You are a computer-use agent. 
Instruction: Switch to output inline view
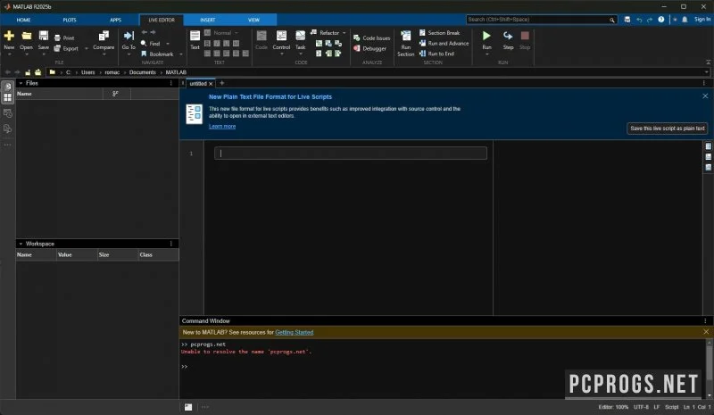point(708,157)
